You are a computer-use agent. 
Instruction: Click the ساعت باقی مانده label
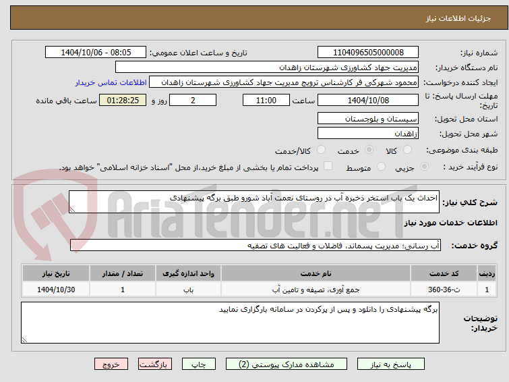click(66, 101)
